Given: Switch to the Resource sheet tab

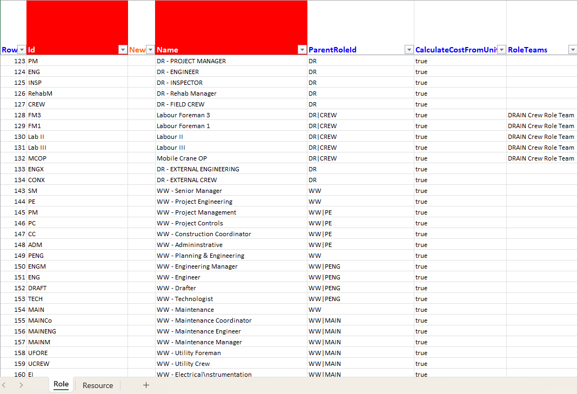Looking at the screenshot, I should point(98,385).
